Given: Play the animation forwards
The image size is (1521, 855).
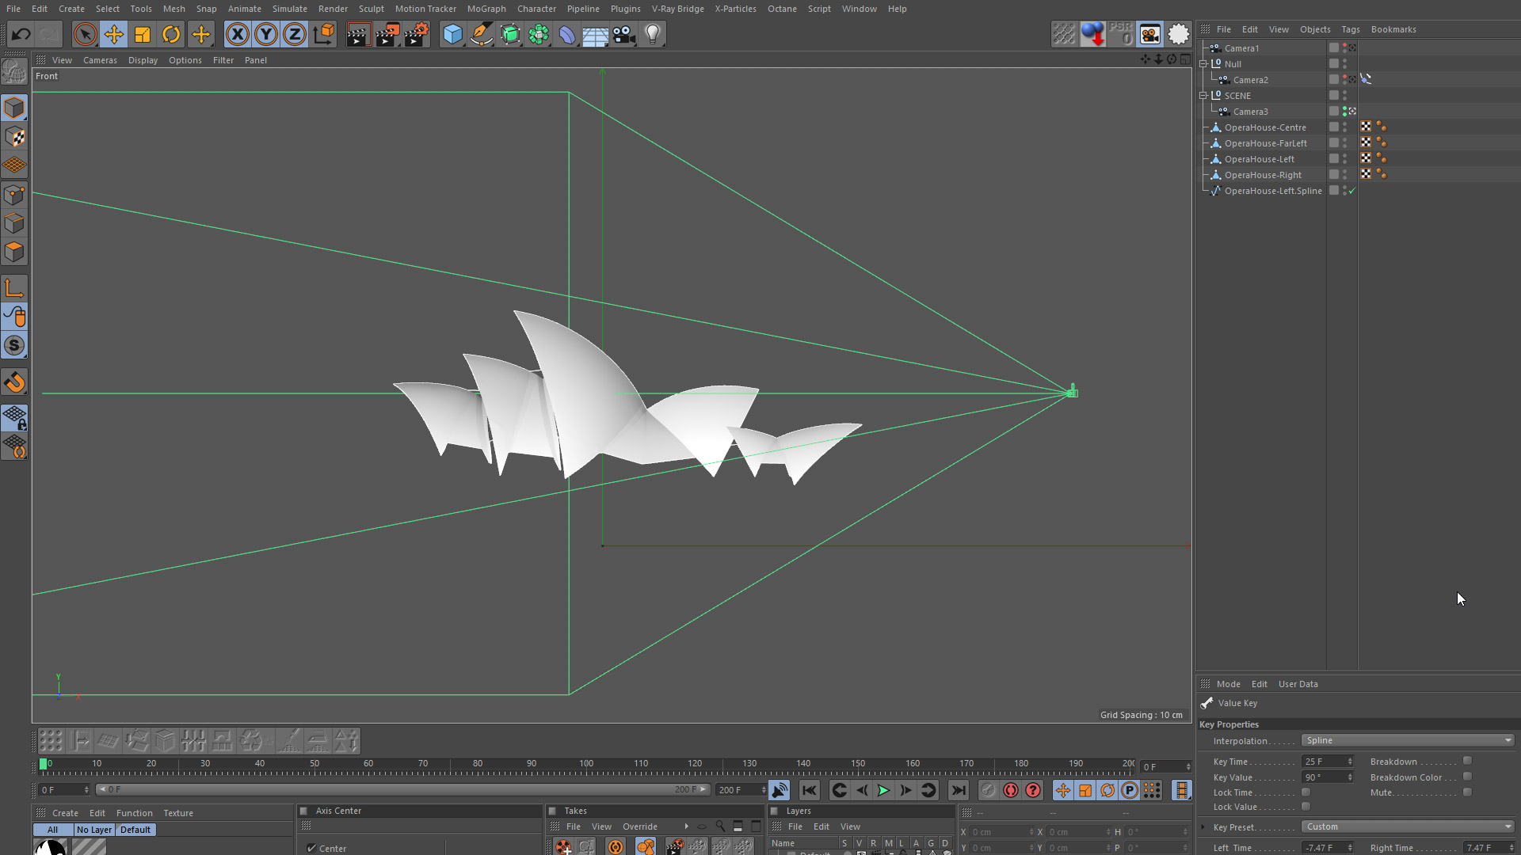Looking at the screenshot, I should point(883,790).
